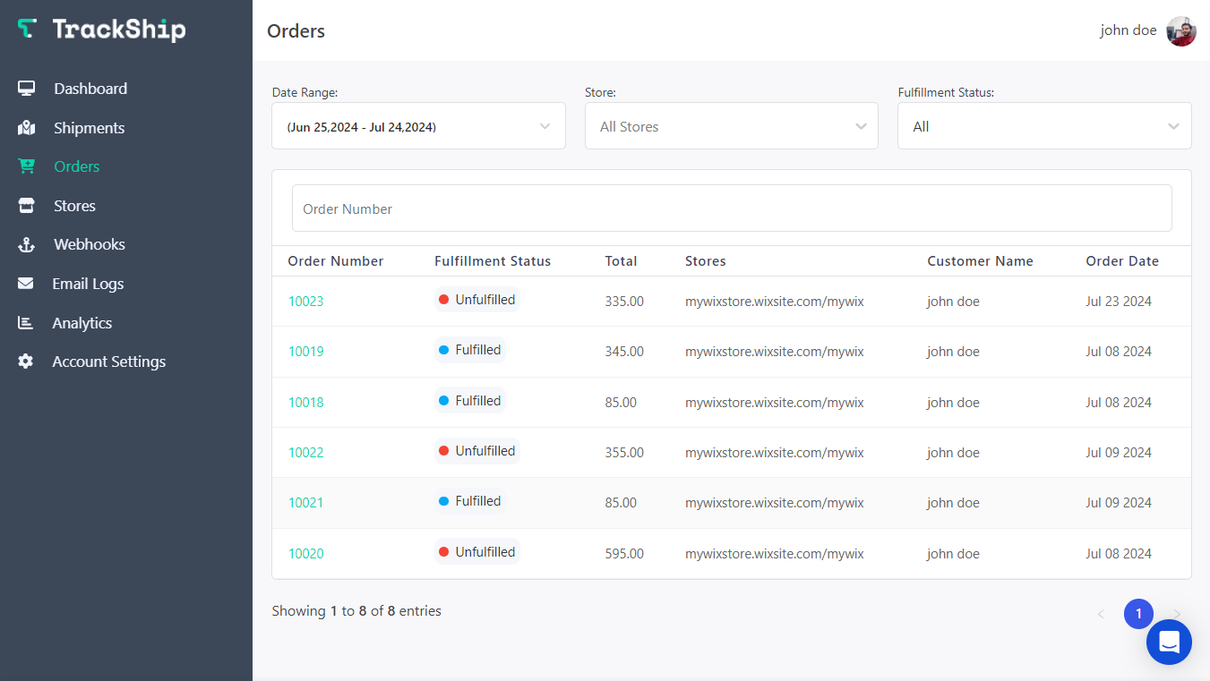
Task: Click the Order Number search field
Action: (731, 208)
